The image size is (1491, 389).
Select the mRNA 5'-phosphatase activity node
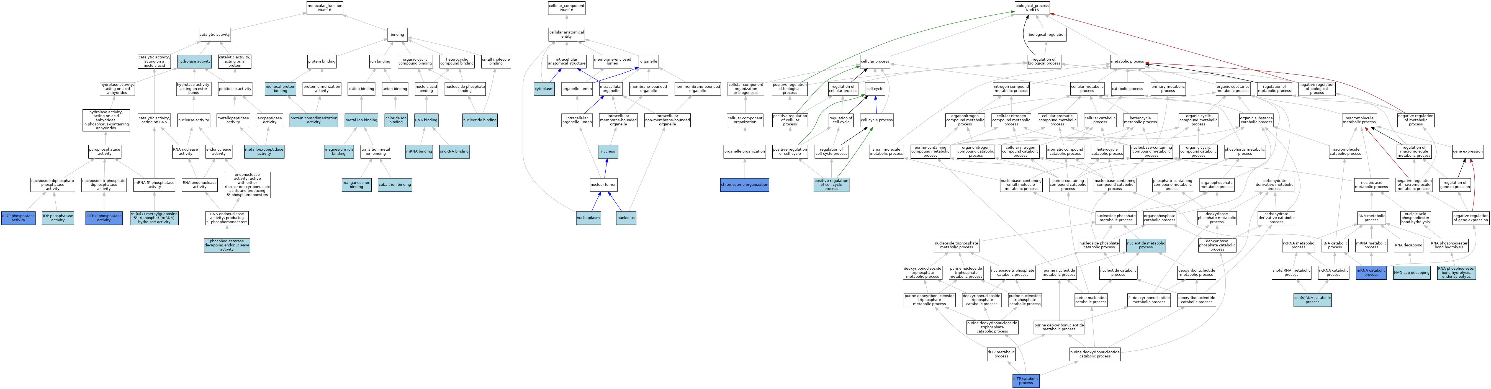click(x=154, y=185)
